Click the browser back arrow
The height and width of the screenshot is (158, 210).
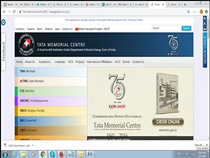coord(4,12)
